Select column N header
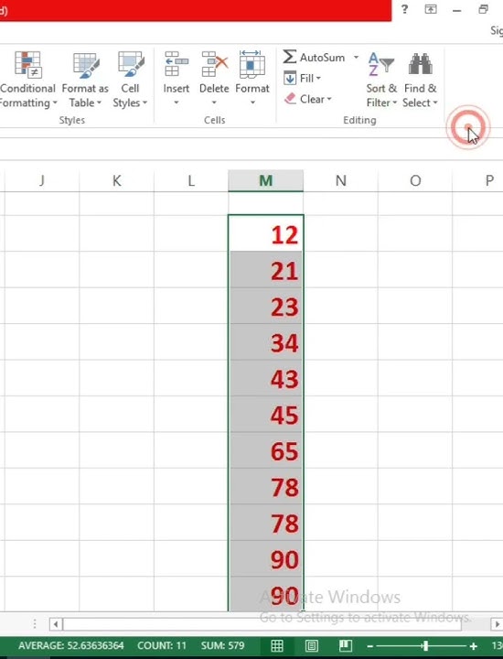Viewport: 503px width, 659px height. pyautogui.click(x=340, y=180)
